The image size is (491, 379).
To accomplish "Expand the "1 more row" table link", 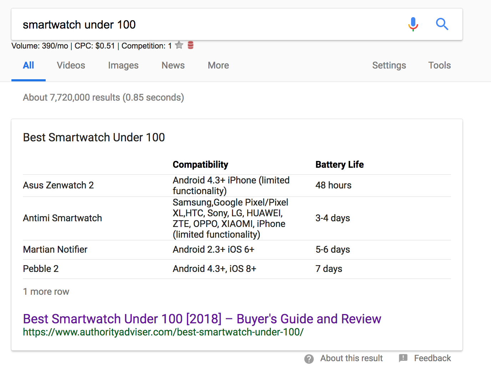I will [46, 292].
